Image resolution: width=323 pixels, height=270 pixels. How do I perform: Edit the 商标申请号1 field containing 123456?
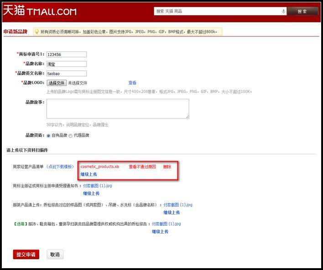pyautogui.click(x=67, y=55)
